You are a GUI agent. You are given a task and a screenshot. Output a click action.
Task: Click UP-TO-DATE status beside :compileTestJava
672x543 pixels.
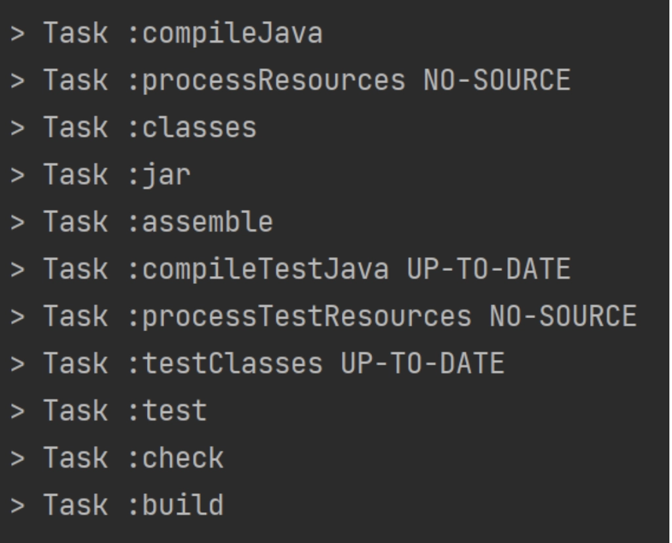pos(488,270)
